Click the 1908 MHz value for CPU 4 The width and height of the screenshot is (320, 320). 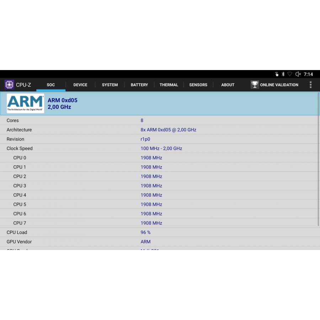[x=151, y=195]
